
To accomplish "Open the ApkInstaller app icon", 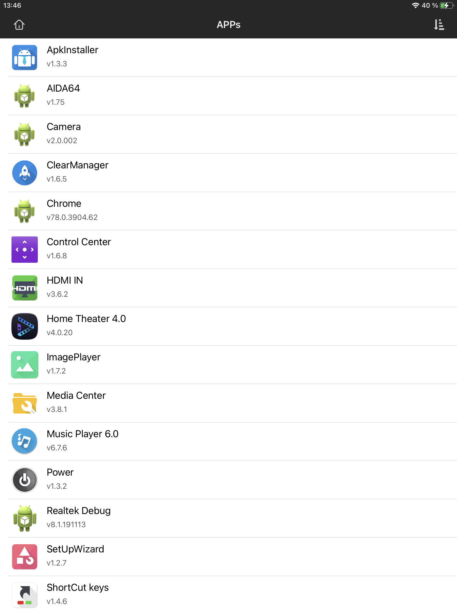I will [x=24, y=57].
